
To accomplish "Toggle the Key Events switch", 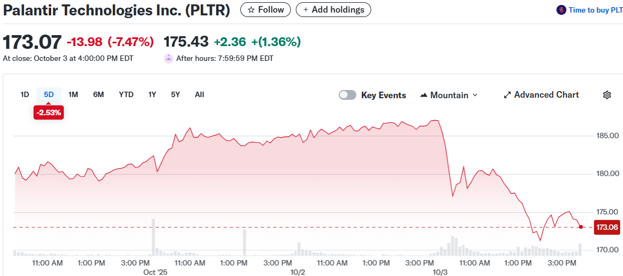I will [348, 95].
